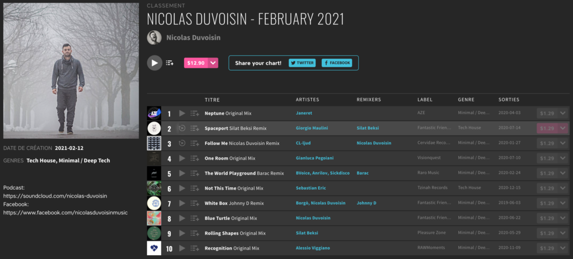The image size is (573, 259).
Task: Play track Spaceport
Action: tap(182, 128)
